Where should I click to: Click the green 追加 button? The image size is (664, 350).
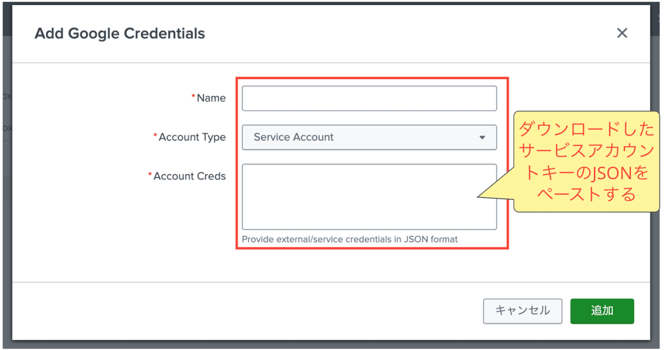pyautogui.click(x=602, y=311)
